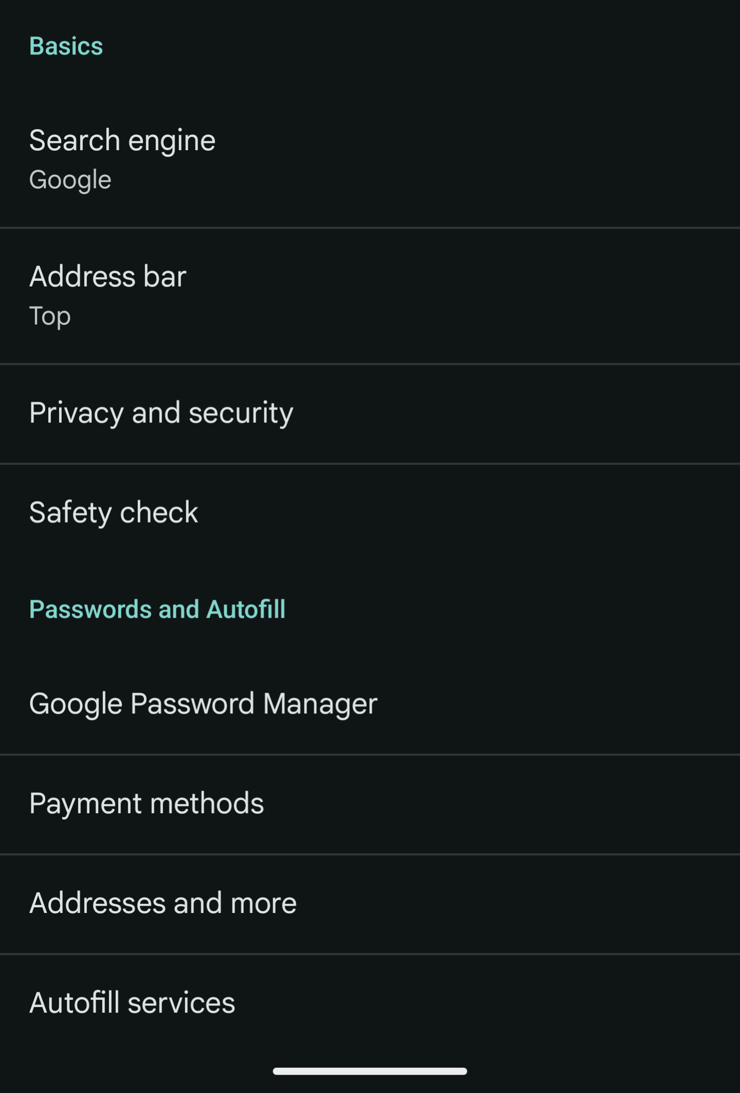Tap the Passwords and Autofill header
This screenshot has height=1093, width=740.
point(157,610)
